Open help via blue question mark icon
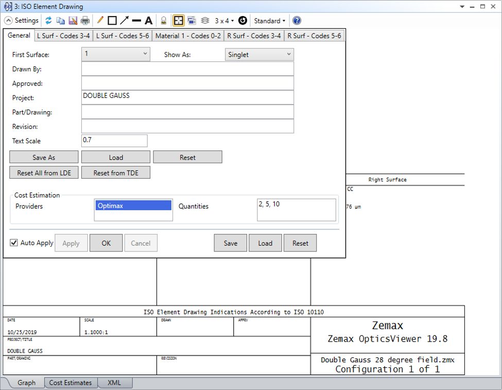This screenshot has width=502, height=390. [297, 21]
